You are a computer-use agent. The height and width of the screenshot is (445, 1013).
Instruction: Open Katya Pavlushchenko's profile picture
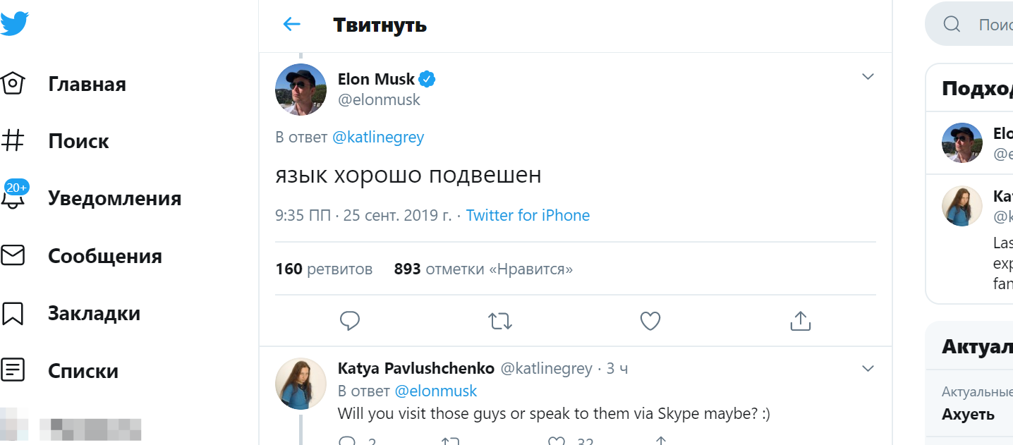point(301,383)
